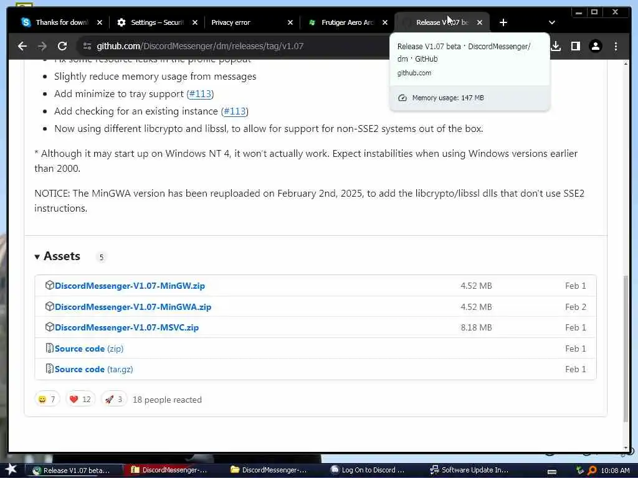This screenshot has height=478, width=638.
Task: Open the browser three-dot menu
Action: [x=616, y=46]
